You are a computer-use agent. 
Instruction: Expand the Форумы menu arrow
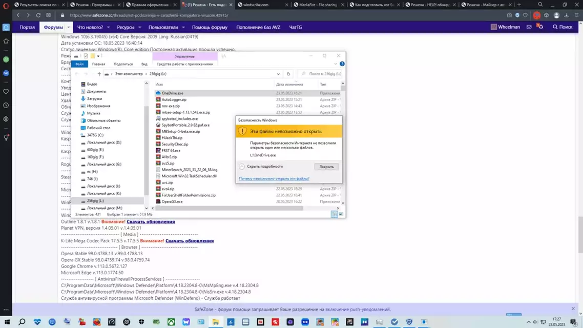coord(69,27)
